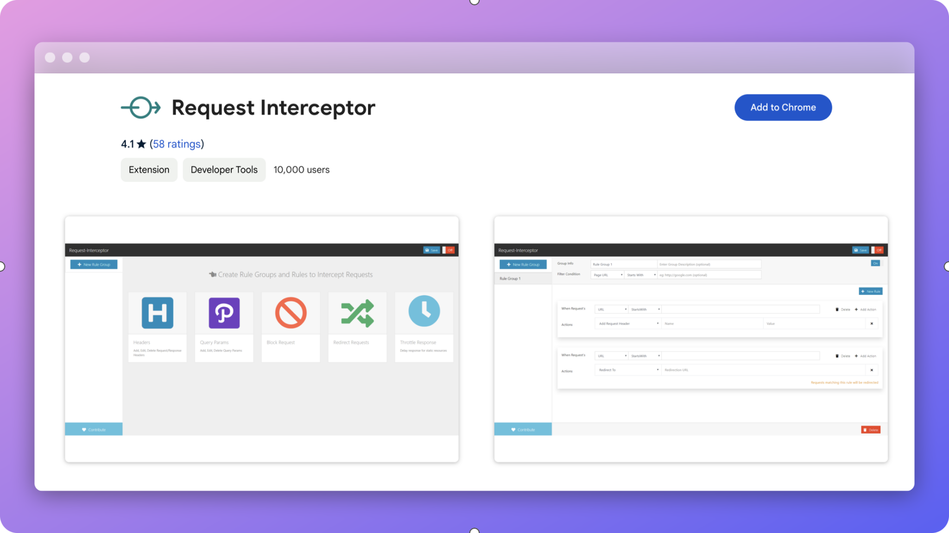
Task: Click the red Block Request icon
Action: pos(291,313)
